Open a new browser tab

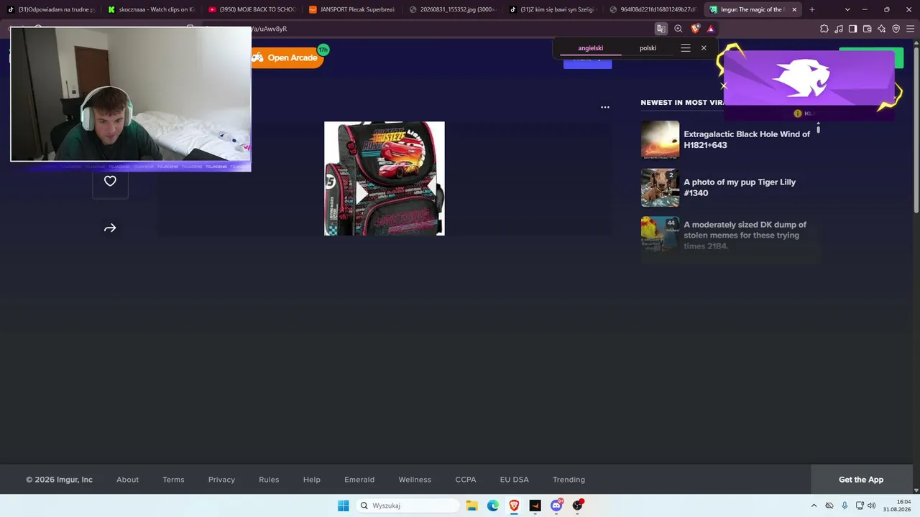coord(812,9)
